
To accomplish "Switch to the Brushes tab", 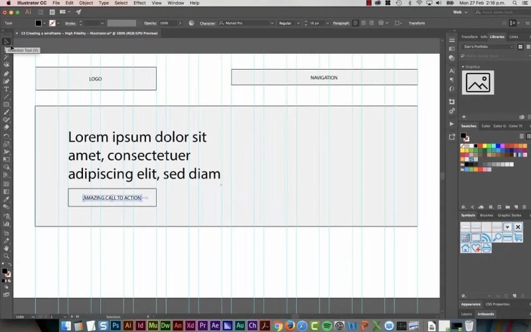I will coord(487,215).
